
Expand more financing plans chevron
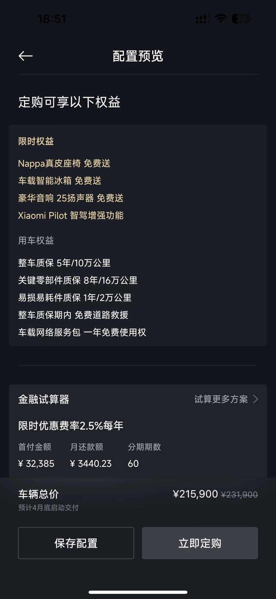coord(255,399)
